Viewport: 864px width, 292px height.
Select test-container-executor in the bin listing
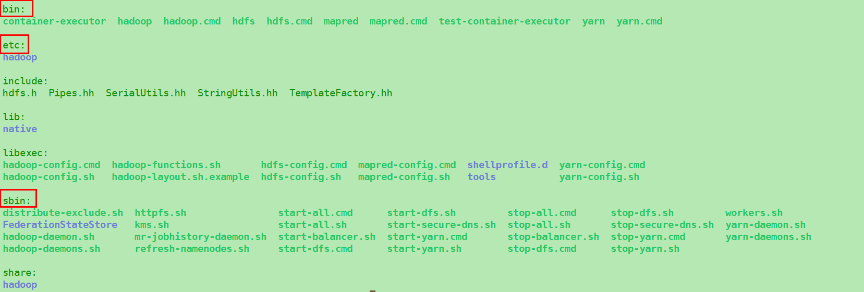click(x=504, y=21)
